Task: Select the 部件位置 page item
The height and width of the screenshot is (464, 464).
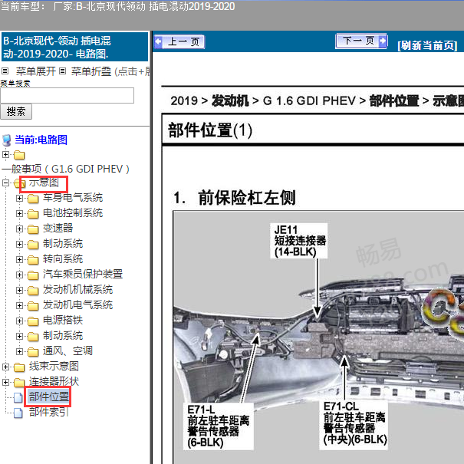Action: pyautogui.click(x=48, y=397)
